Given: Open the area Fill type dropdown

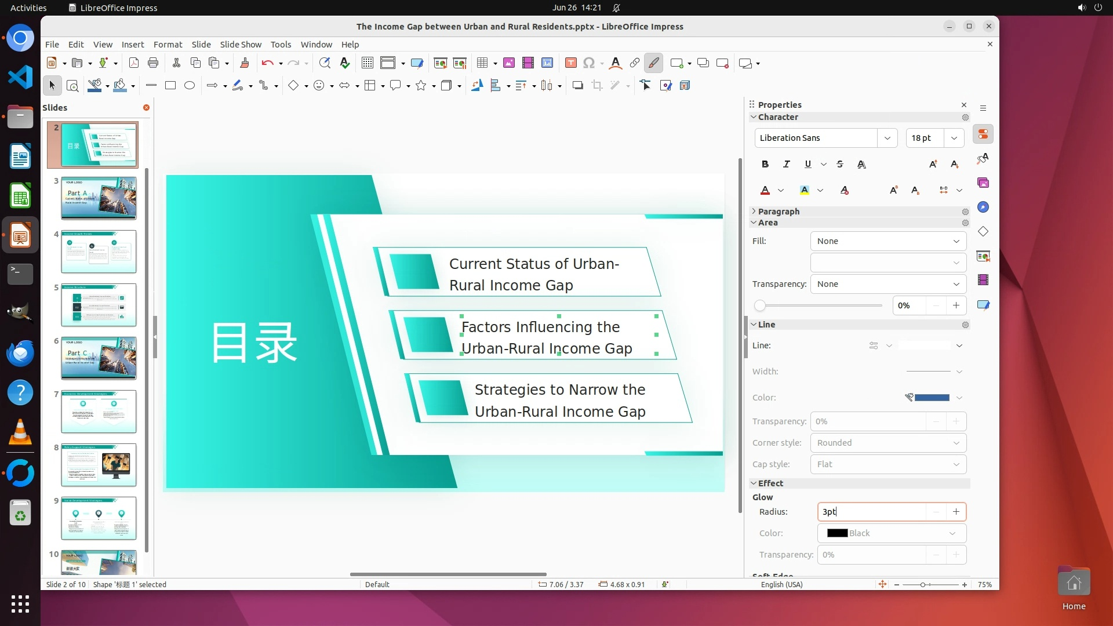Looking at the screenshot, I should [x=888, y=241].
